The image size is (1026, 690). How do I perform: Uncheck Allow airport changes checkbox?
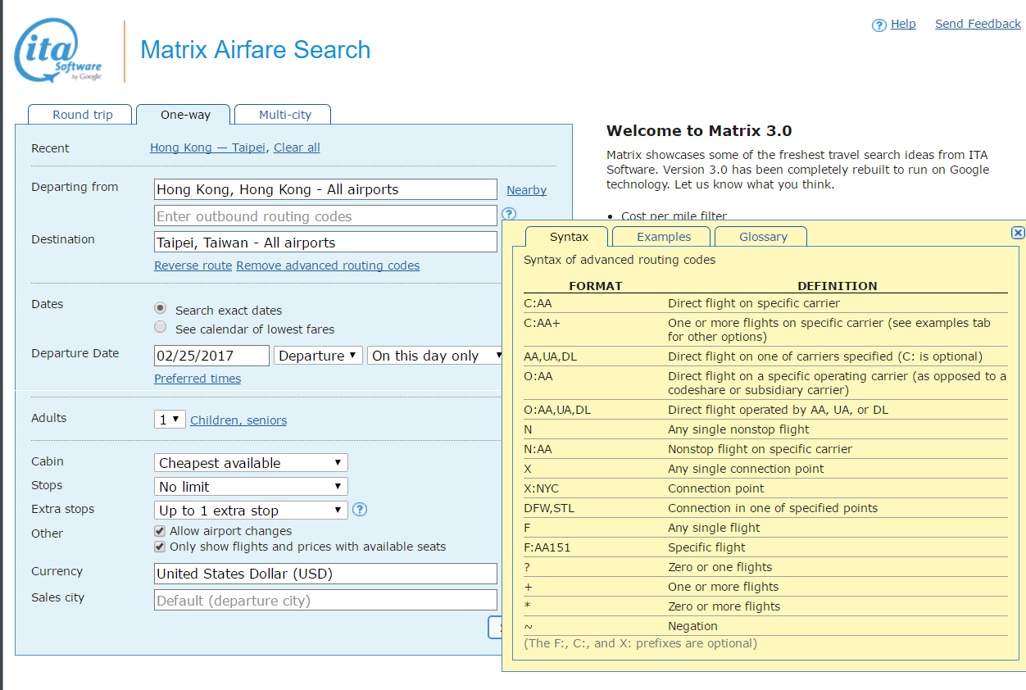pos(160,531)
